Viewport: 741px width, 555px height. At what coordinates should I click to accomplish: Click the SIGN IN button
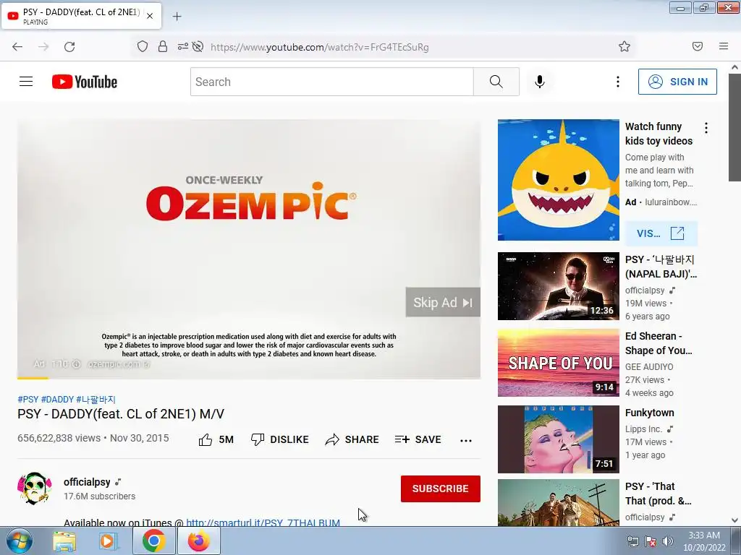click(x=677, y=82)
